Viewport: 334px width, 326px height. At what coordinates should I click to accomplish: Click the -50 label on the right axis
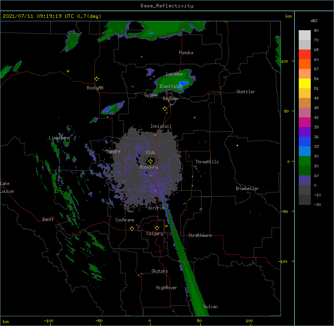pyautogui.click(x=284, y=211)
